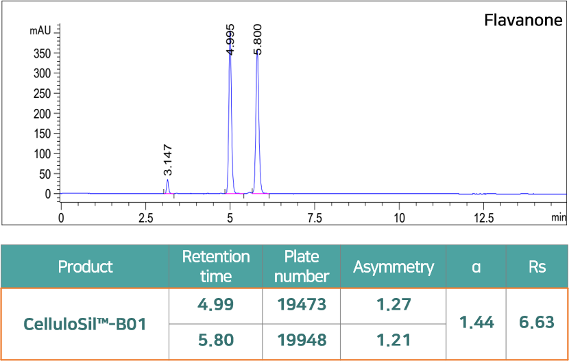Select the 5.800 peak label
Image resolution: width=569 pixels, height=361 pixels.
pos(257,39)
